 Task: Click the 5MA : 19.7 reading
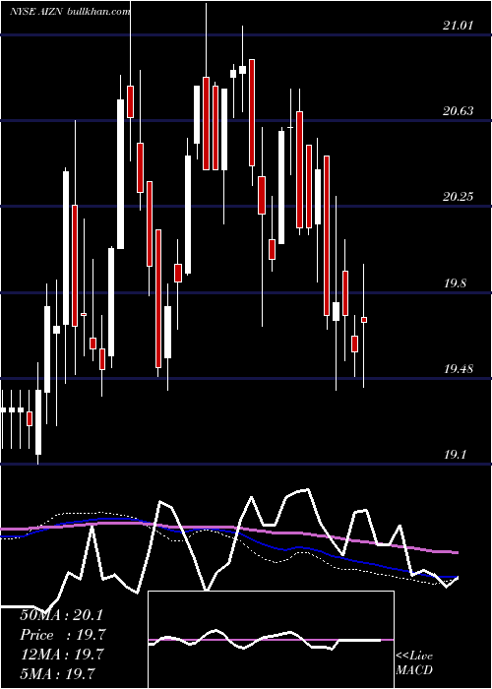pos(57,674)
